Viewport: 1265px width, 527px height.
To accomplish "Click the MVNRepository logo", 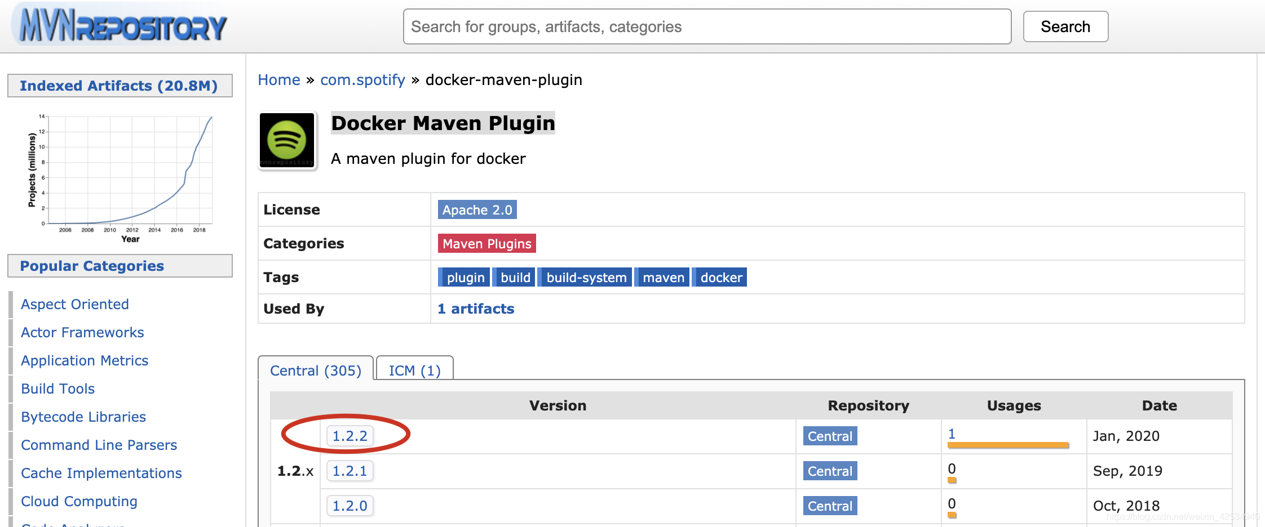I will [123, 26].
